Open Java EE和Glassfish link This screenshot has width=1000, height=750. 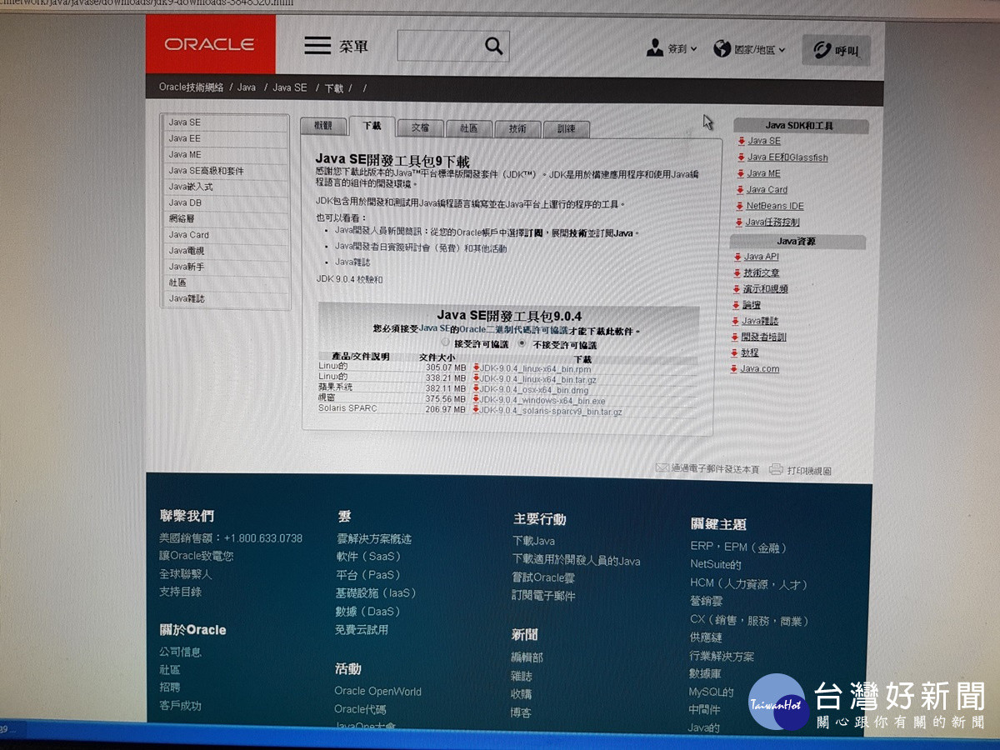pyautogui.click(x=787, y=157)
